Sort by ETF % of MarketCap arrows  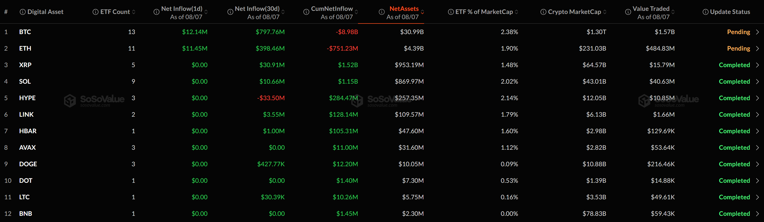pos(516,12)
